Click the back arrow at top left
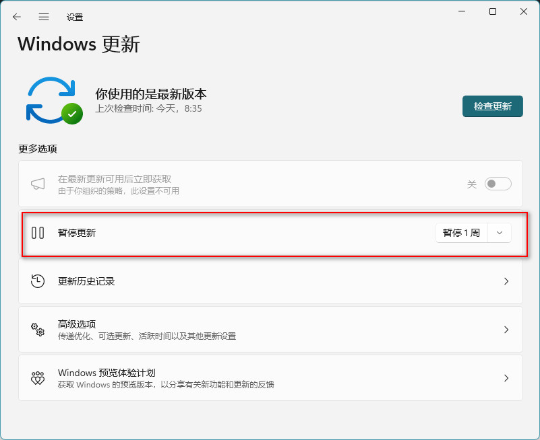This screenshot has height=440, width=540. click(15, 17)
